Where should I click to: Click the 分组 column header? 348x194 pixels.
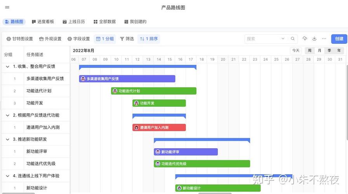click(8, 55)
